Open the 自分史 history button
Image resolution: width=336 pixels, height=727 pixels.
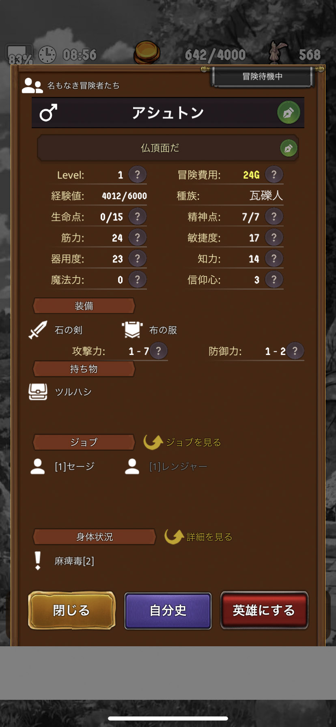pyautogui.click(x=168, y=611)
